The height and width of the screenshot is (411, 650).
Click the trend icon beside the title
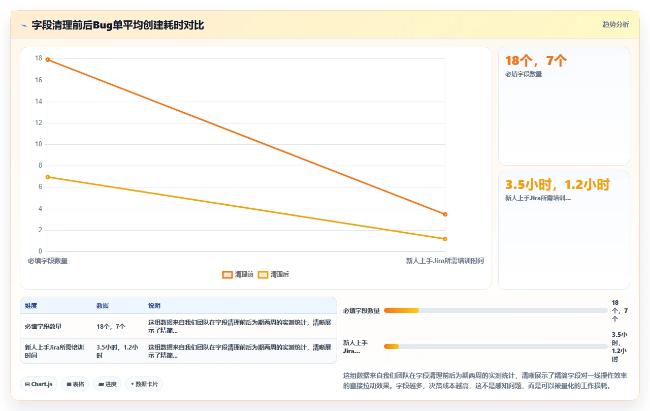pos(24,25)
